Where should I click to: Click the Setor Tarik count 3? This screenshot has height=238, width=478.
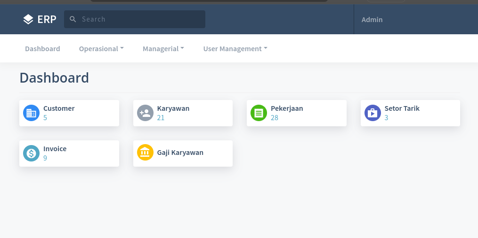[x=386, y=118]
